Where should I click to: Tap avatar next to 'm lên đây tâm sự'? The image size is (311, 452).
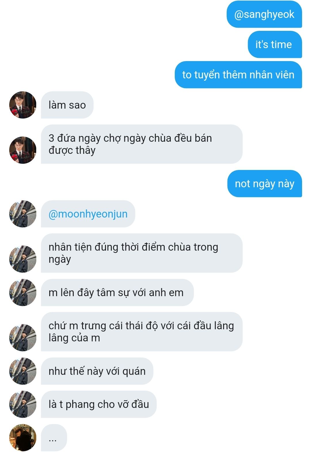tap(23, 292)
